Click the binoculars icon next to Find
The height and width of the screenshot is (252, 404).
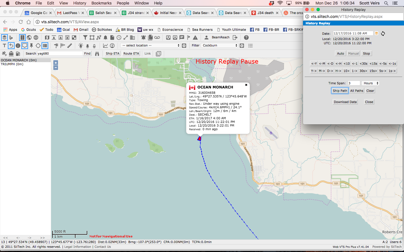click(x=97, y=53)
